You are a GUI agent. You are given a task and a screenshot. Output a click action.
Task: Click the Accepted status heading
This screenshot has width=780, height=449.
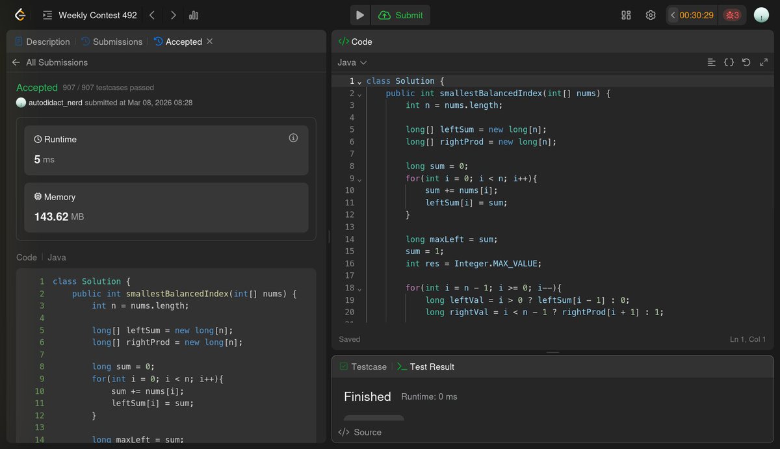pos(37,87)
